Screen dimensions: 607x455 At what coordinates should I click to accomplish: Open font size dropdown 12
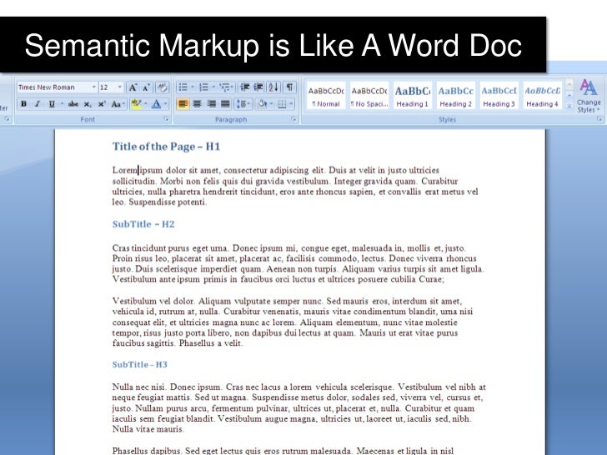click(119, 87)
